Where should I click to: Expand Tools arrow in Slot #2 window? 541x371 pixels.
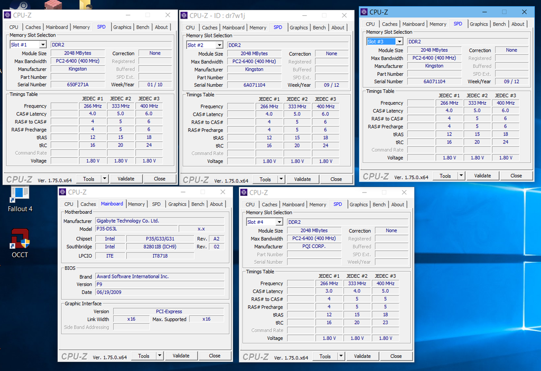[281, 179]
